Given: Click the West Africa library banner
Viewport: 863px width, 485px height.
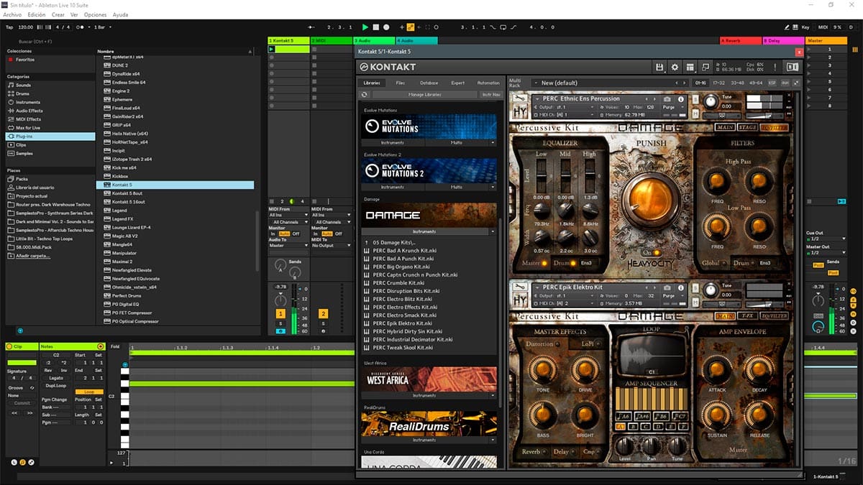Looking at the screenshot, I should pos(429,379).
